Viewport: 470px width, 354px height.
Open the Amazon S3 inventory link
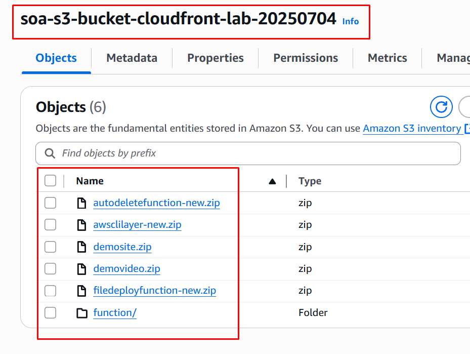pyautogui.click(x=412, y=129)
